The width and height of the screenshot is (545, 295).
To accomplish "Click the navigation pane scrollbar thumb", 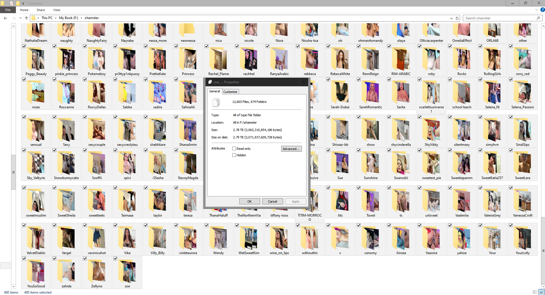I will click(13, 172).
